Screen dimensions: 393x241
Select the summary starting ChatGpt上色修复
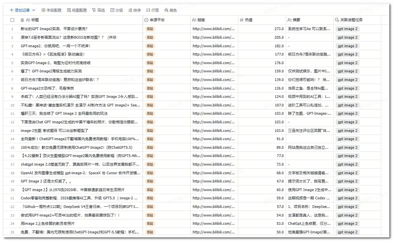click(309, 223)
